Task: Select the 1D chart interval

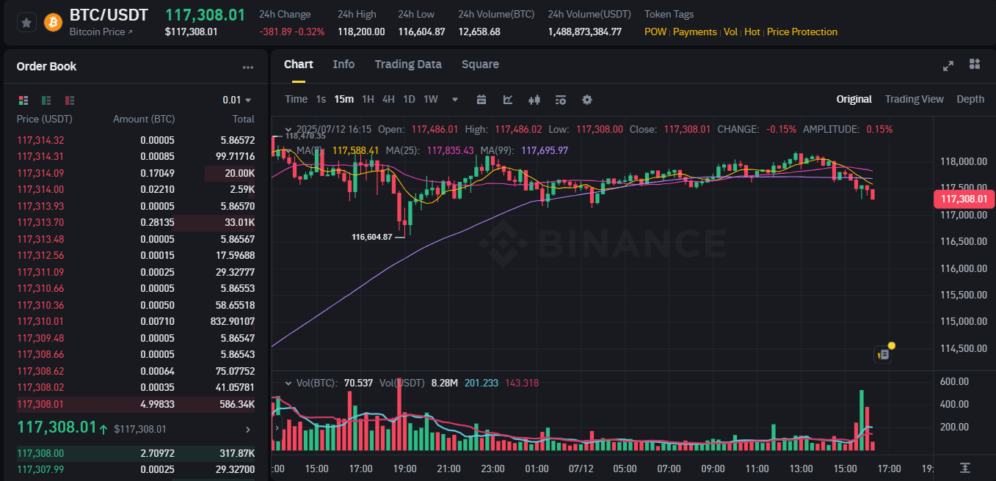Action: coord(409,99)
